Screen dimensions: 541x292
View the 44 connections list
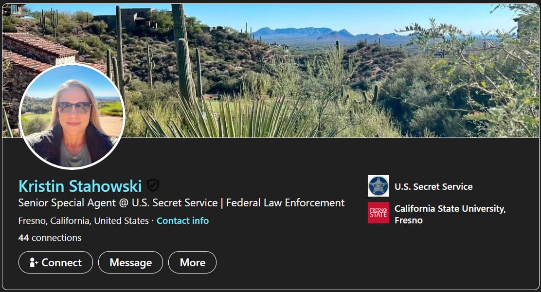click(x=50, y=238)
